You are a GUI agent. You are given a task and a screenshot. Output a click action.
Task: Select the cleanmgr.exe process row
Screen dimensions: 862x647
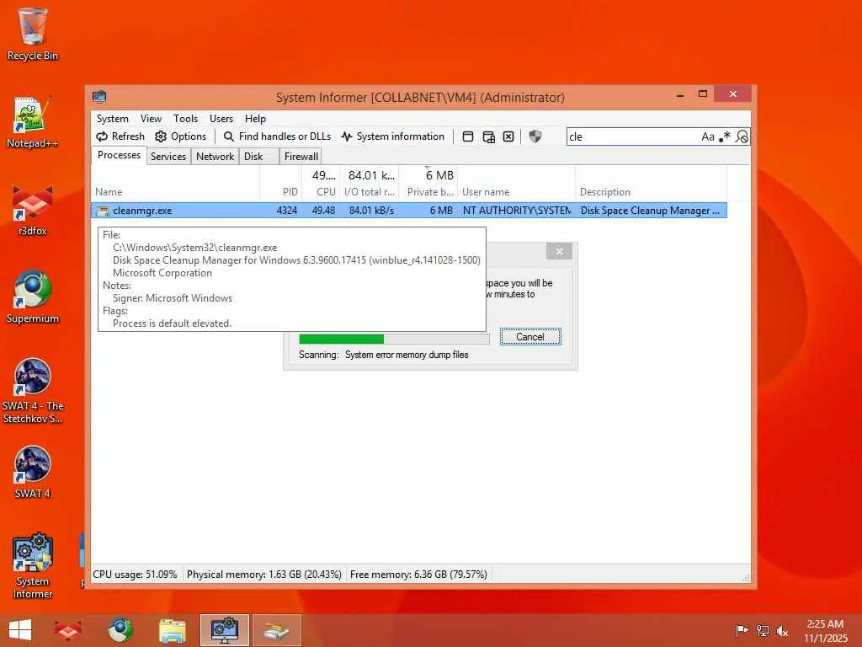409,210
